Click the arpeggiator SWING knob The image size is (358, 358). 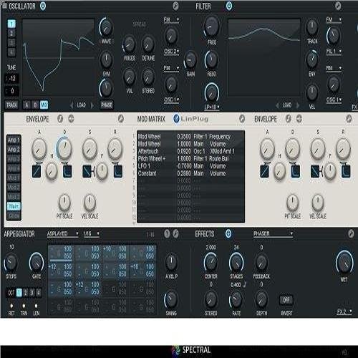(x=171, y=299)
